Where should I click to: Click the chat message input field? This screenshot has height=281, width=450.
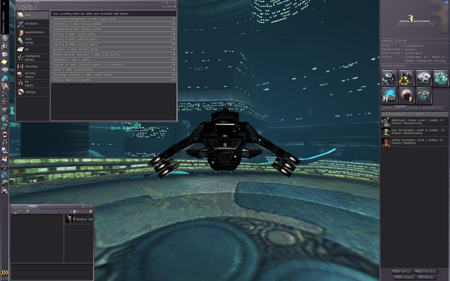[52, 272]
